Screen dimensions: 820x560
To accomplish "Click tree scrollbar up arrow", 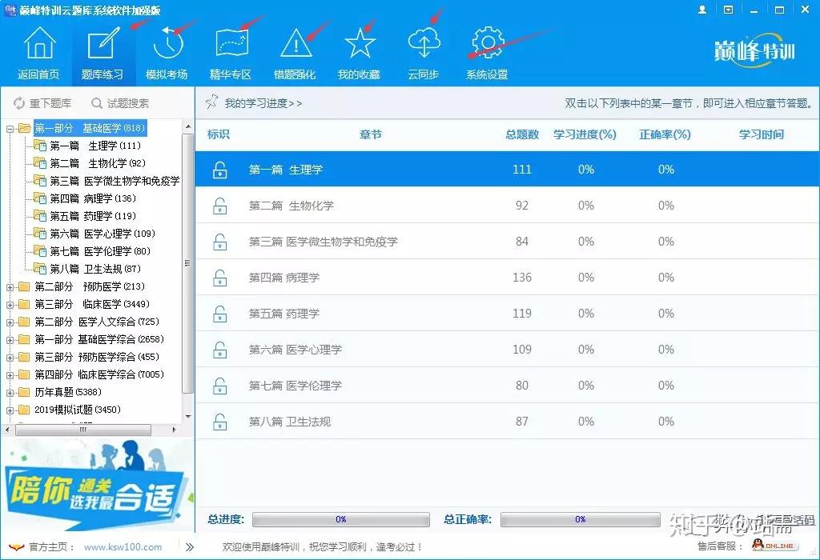I will point(188,127).
